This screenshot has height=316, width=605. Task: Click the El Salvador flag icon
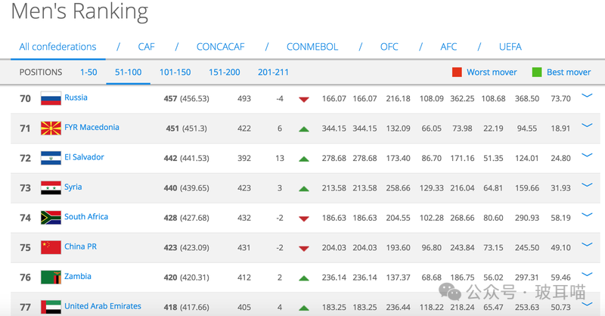[51, 158]
